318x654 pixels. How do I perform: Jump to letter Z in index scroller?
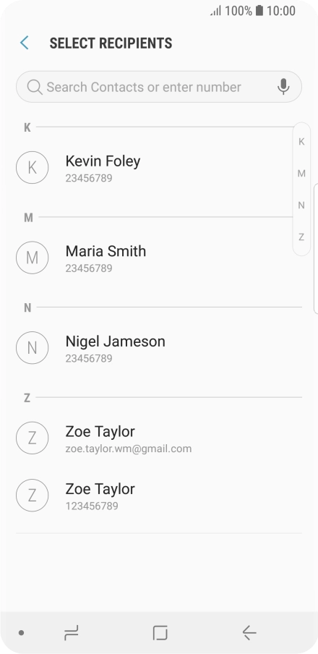click(x=301, y=237)
